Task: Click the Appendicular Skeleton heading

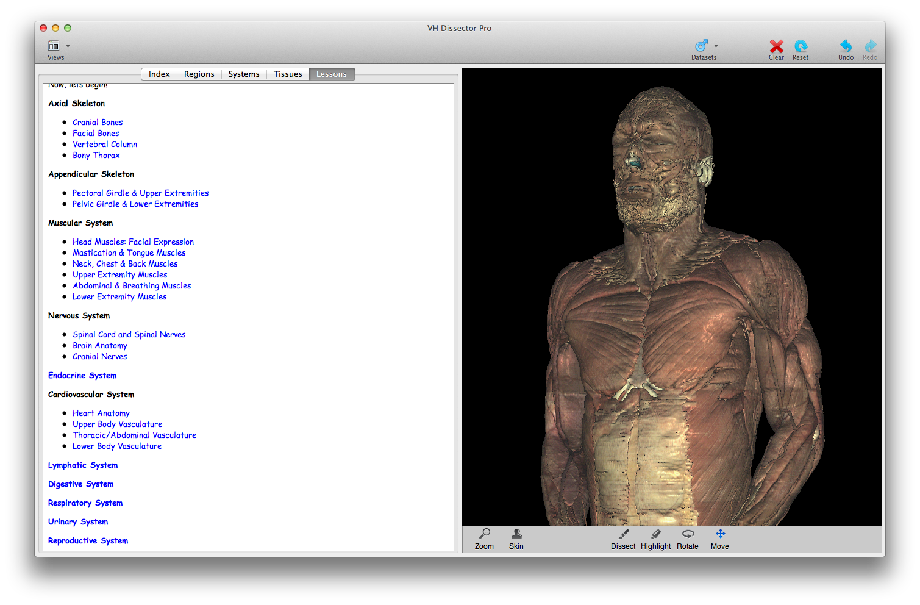Action: point(91,174)
